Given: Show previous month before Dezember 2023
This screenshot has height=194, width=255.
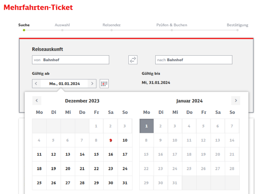Looking at the screenshot, I should [37, 101].
